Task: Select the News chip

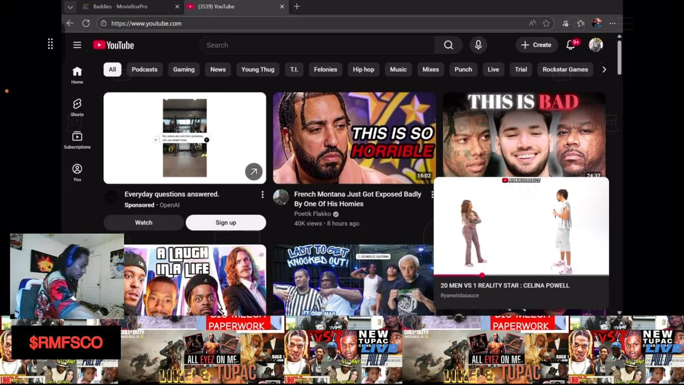Action: coord(218,70)
